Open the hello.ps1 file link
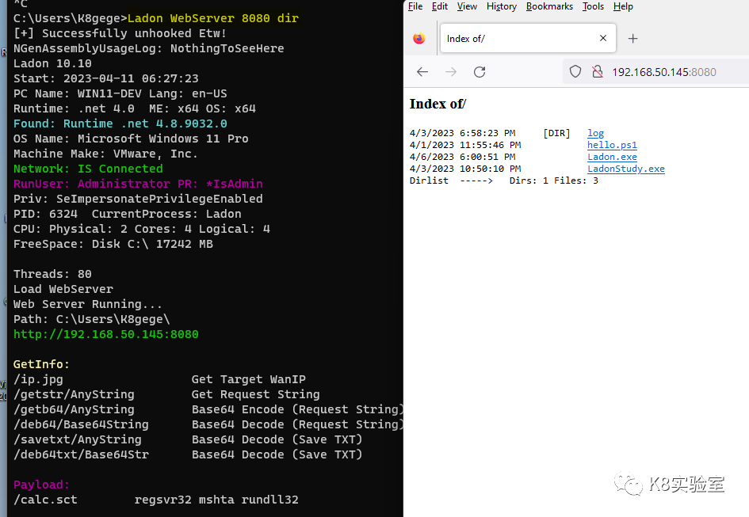This screenshot has height=517, width=749. coord(612,145)
